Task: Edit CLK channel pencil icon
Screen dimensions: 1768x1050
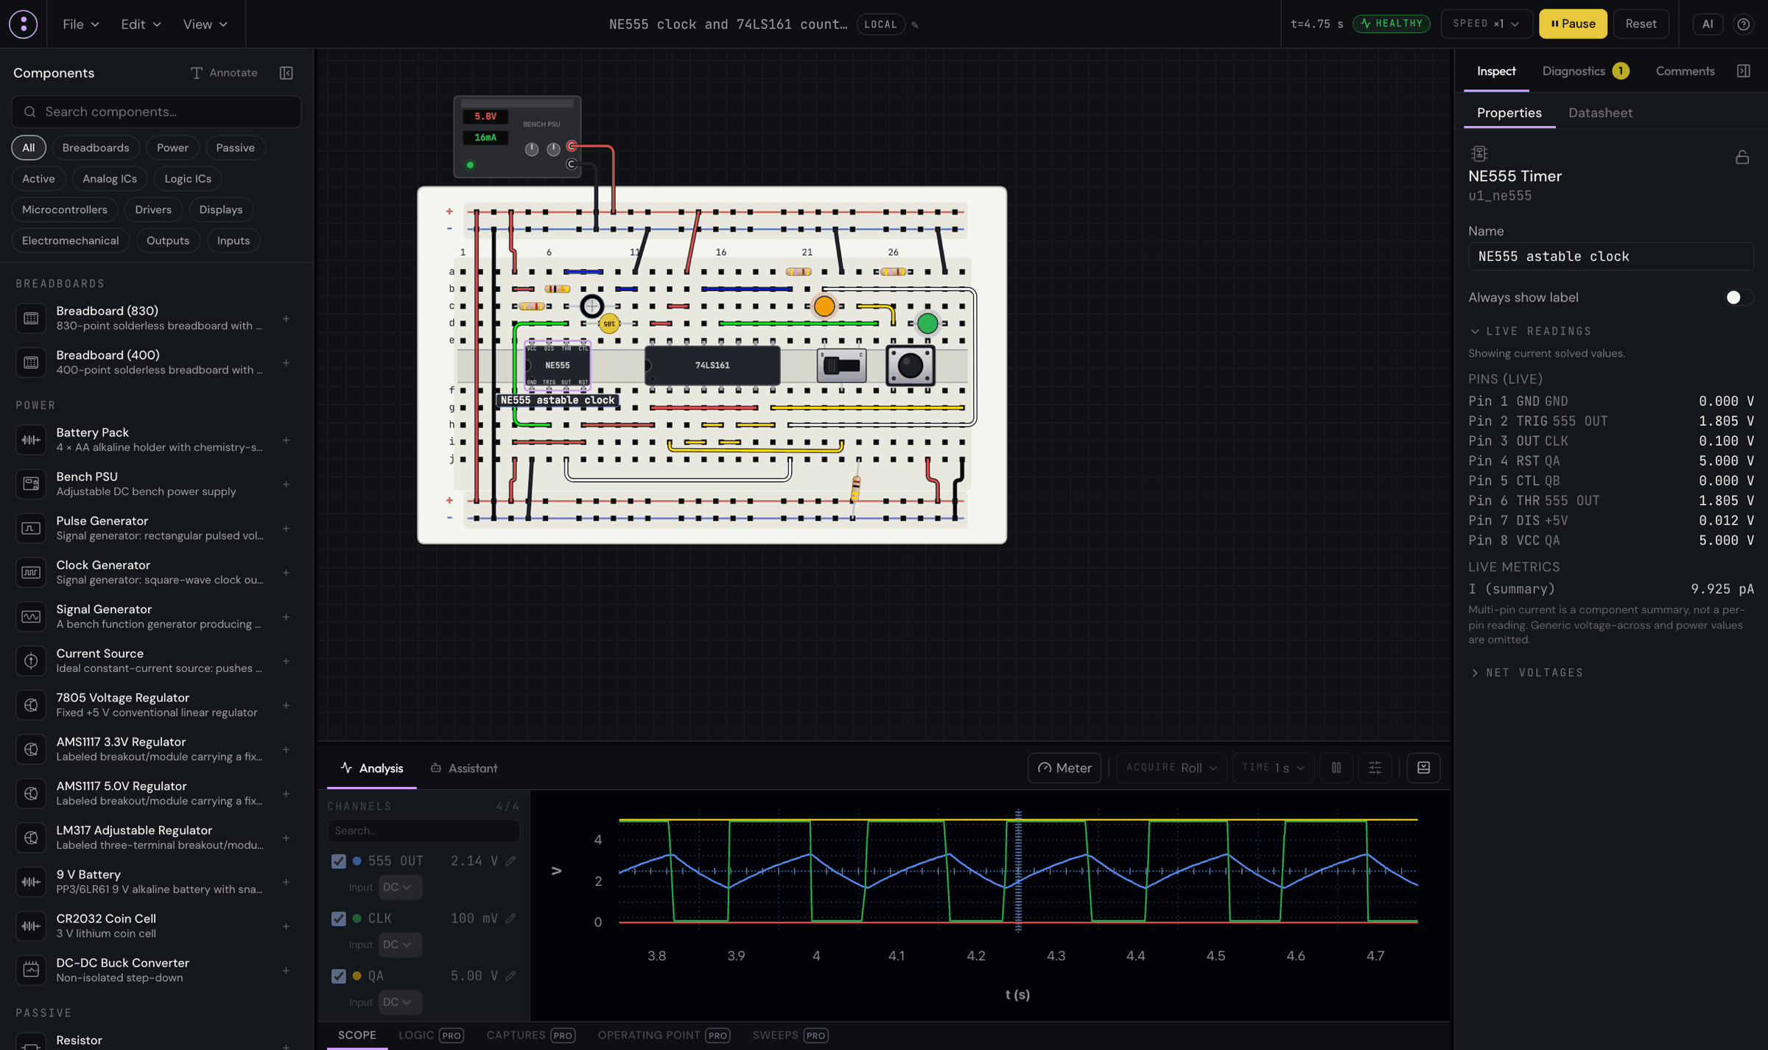Action: point(511,918)
